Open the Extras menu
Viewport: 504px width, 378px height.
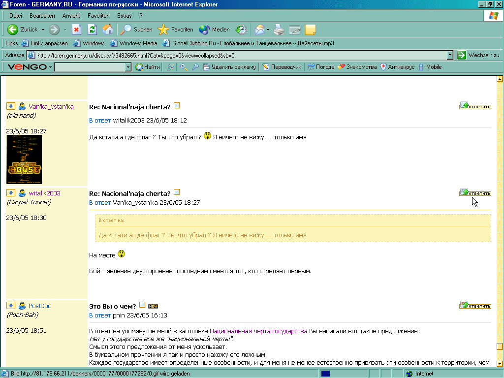tap(124, 16)
